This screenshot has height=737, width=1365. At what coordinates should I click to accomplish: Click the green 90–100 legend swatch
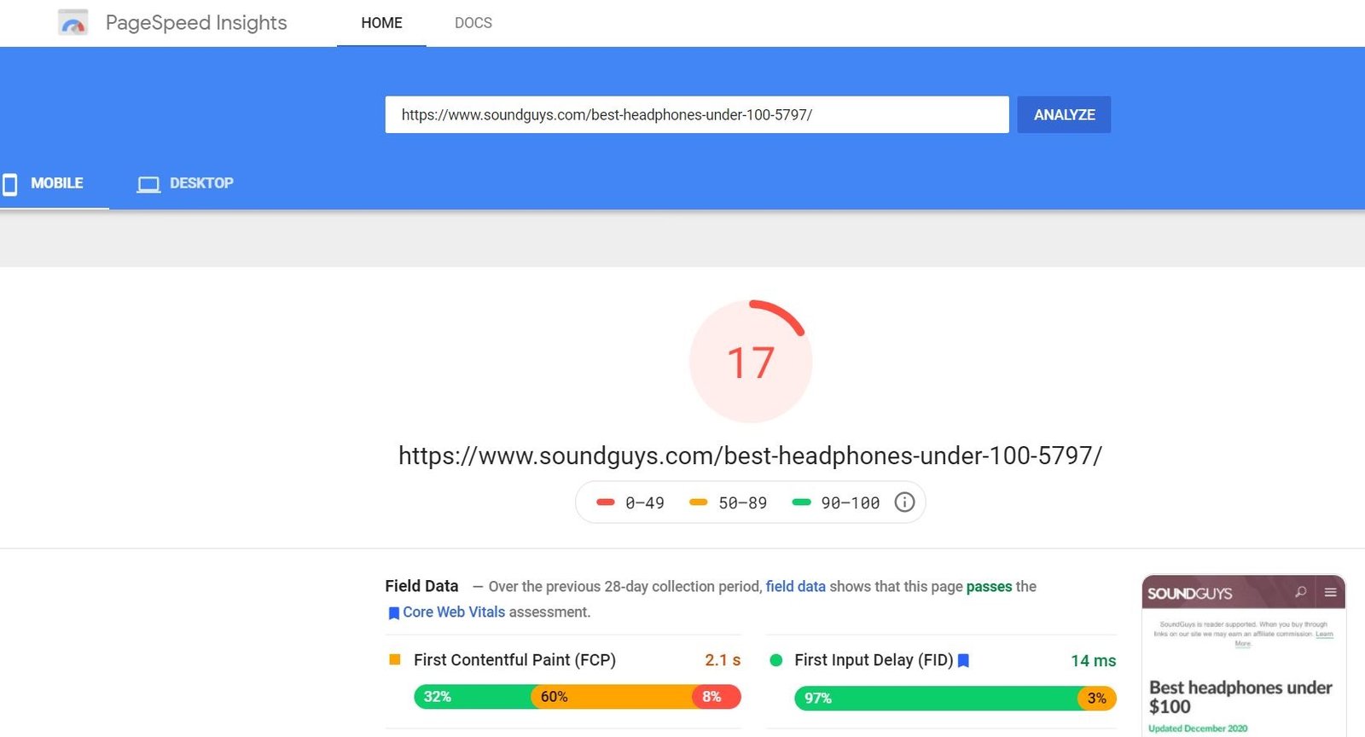coord(801,502)
